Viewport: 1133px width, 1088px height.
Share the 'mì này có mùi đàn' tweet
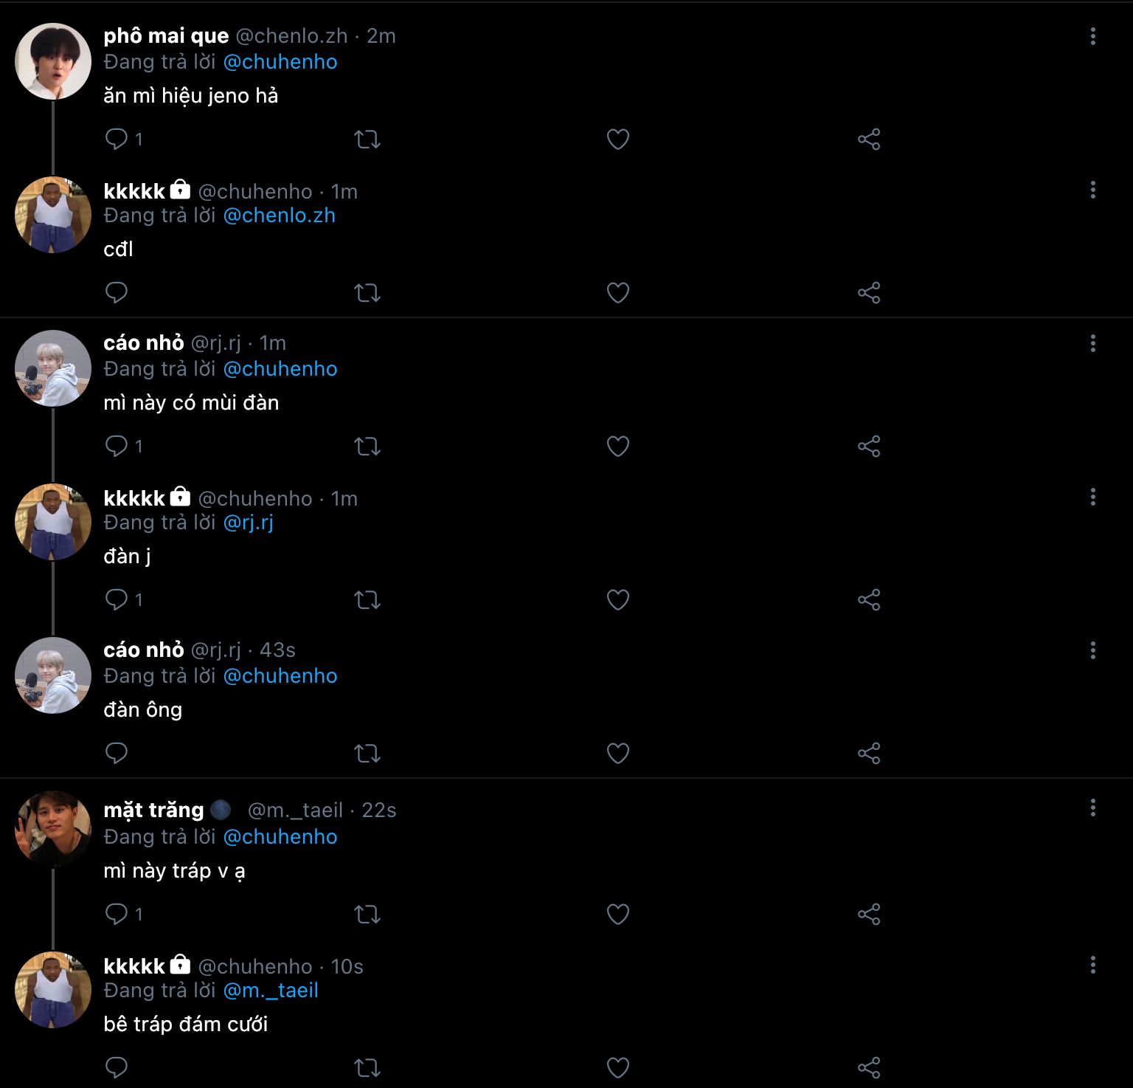coord(869,446)
